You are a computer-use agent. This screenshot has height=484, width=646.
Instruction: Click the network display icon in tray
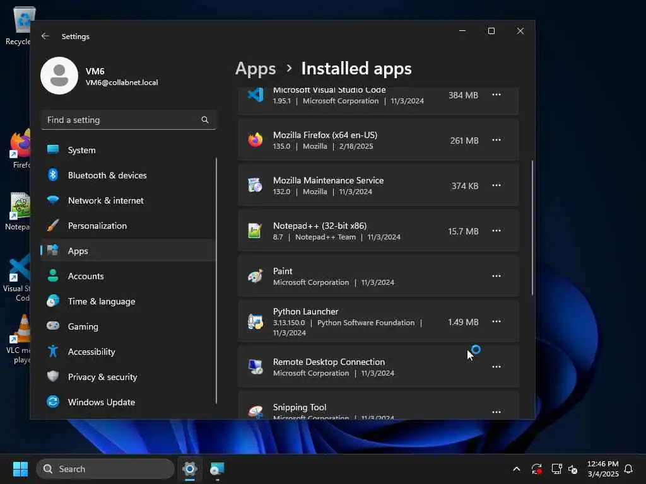(x=556, y=469)
